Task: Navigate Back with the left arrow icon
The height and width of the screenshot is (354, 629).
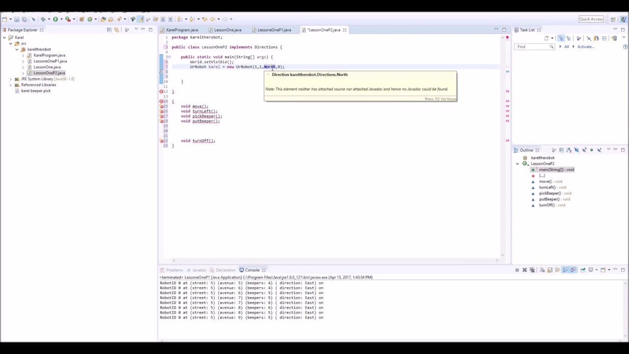Action: [213, 19]
